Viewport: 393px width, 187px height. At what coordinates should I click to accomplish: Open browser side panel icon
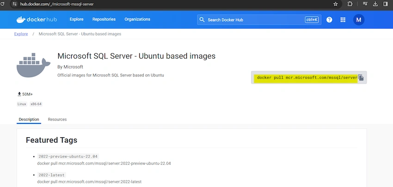coord(385,4)
